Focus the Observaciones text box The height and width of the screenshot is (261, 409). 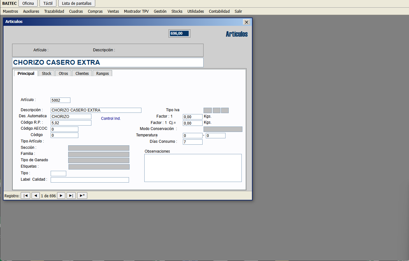tap(193, 168)
